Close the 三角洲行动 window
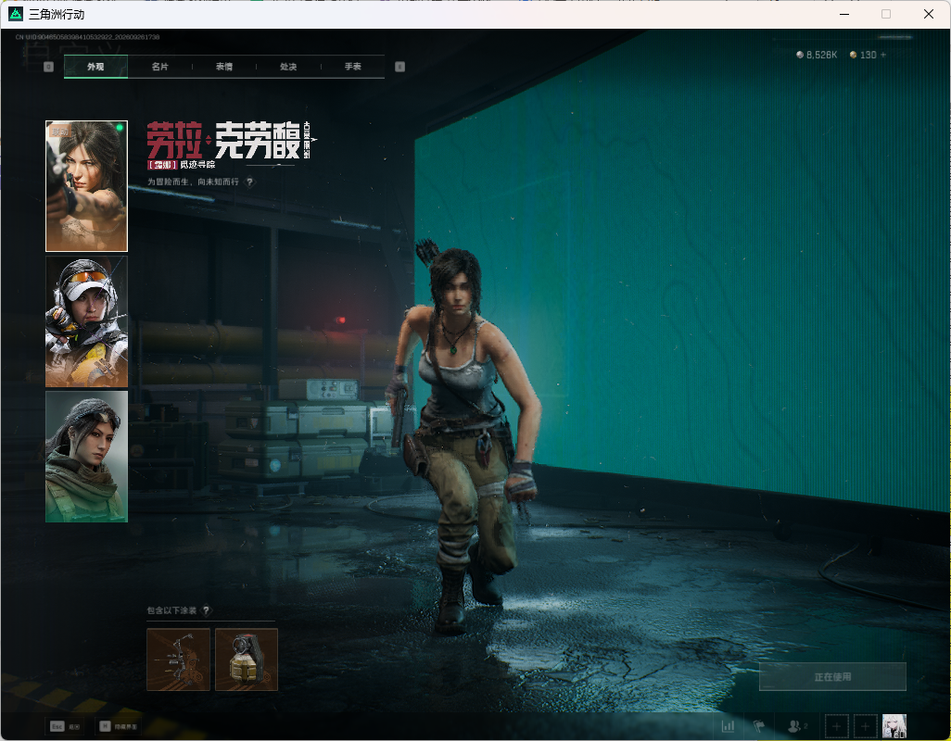Image resolution: width=951 pixels, height=741 pixels. [x=929, y=14]
